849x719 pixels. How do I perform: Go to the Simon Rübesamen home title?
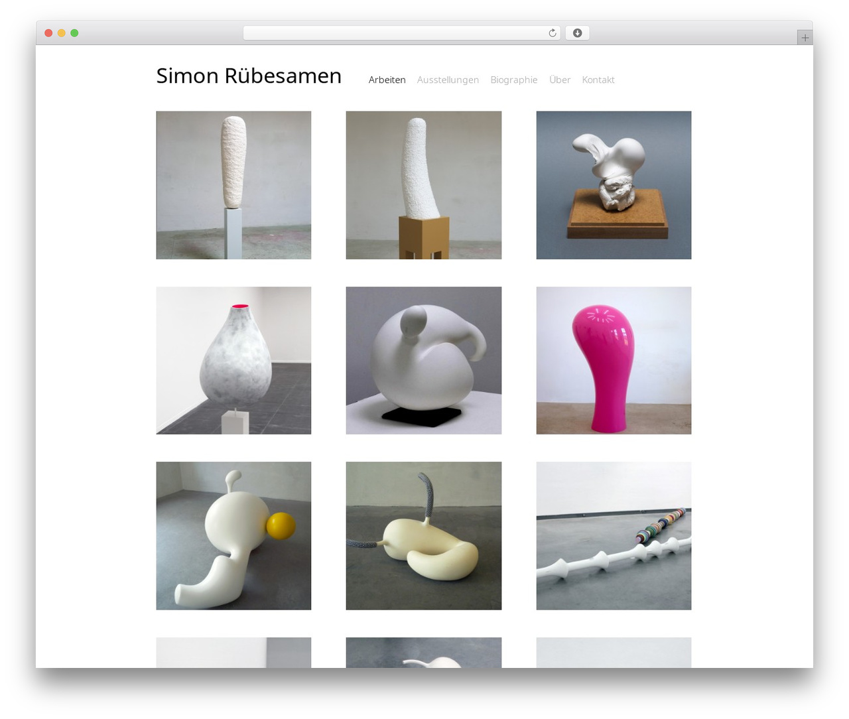pyautogui.click(x=249, y=76)
